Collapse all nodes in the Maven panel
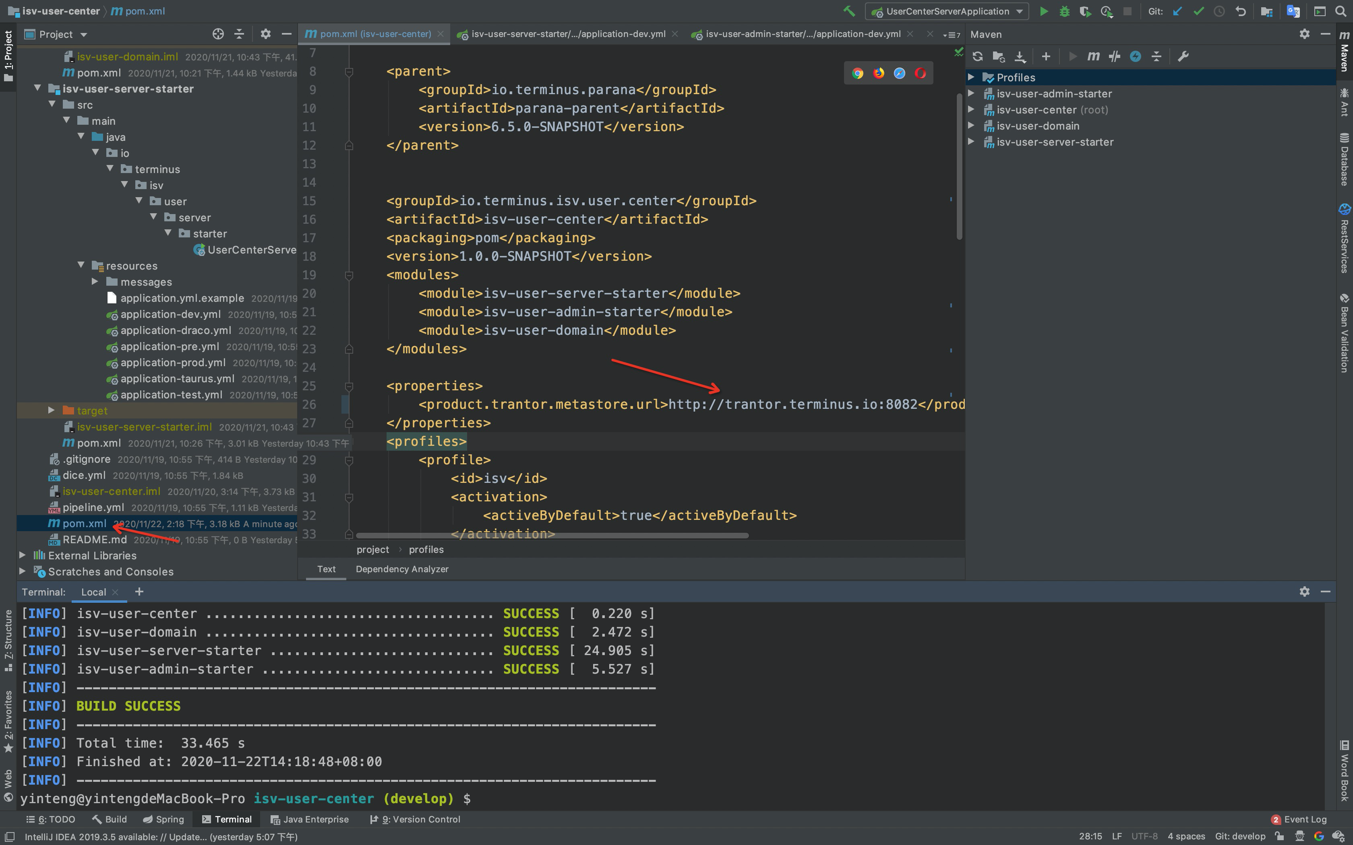The height and width of the screenshot is (845, 1353). click(x=1157, y=56)
